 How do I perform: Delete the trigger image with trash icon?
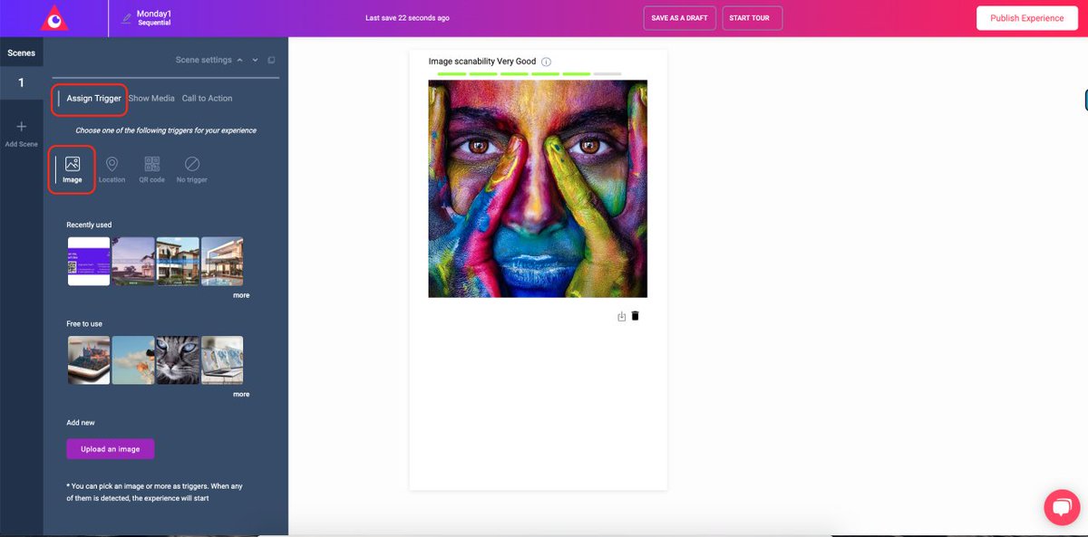point(635,316)
